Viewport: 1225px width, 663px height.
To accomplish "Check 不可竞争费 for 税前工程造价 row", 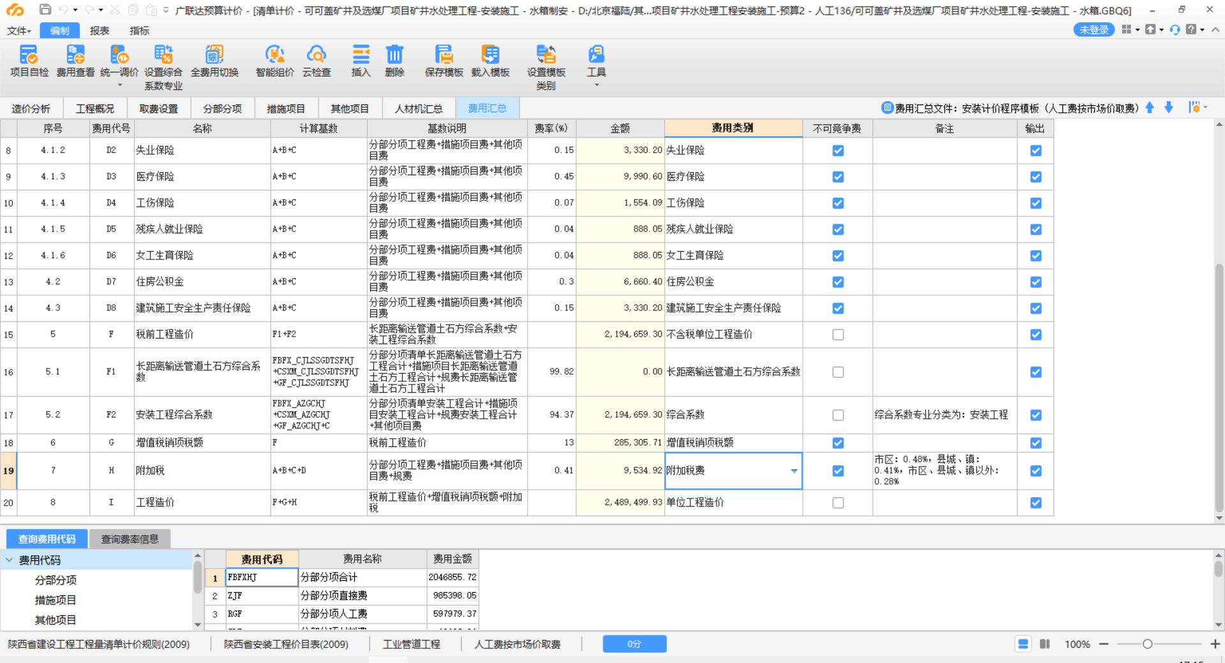I will tap(838, 335).
